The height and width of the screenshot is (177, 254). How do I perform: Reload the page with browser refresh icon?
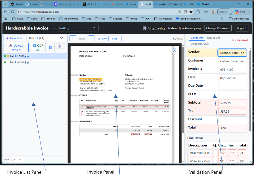point(12,12)
